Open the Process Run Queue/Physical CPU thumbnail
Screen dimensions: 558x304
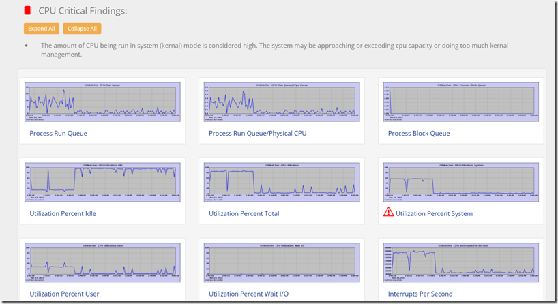282,102
